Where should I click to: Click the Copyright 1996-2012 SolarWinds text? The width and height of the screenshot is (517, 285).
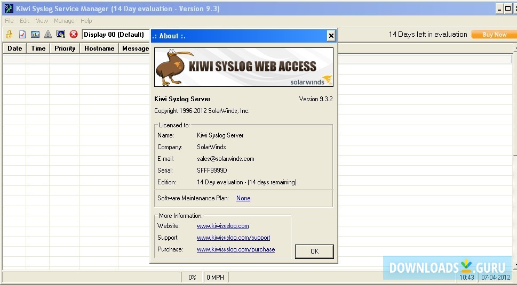pos(202,111)
